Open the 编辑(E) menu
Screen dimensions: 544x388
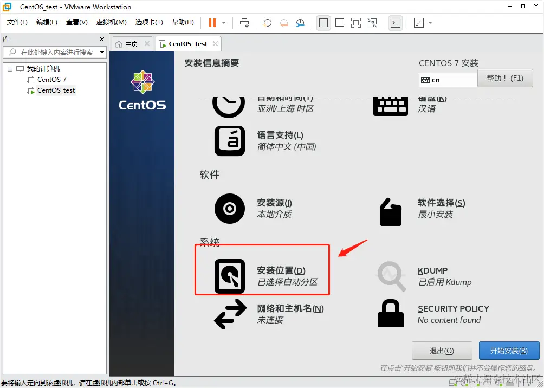pos(47,23)
